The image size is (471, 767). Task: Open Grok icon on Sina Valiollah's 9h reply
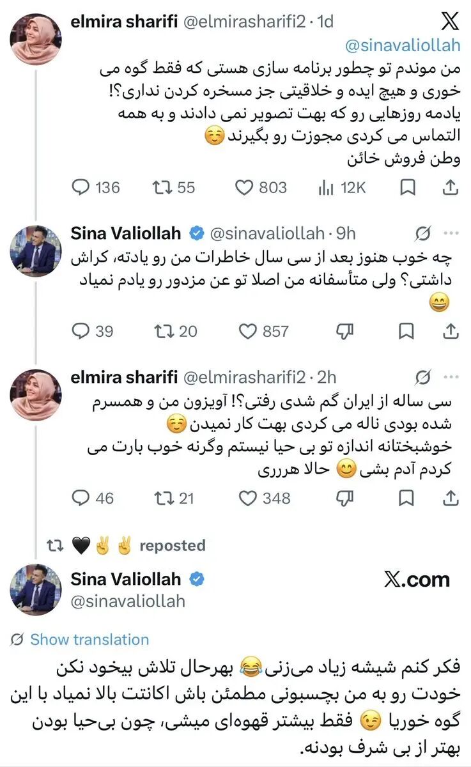(422, 234)
